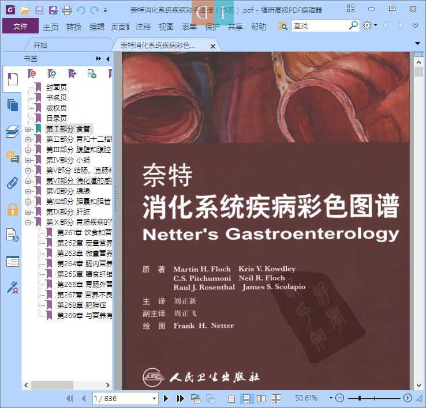Open the layers sidebar panel
Screen dimensions: 426x408
coord(13,131)
